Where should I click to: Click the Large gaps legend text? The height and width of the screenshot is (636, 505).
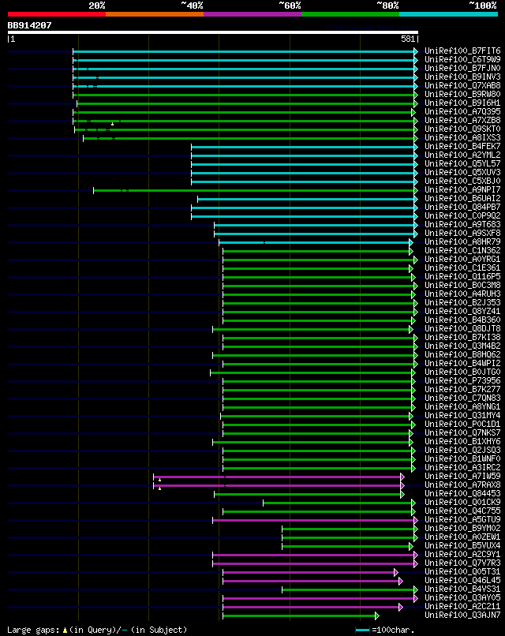tap(97, 630)
